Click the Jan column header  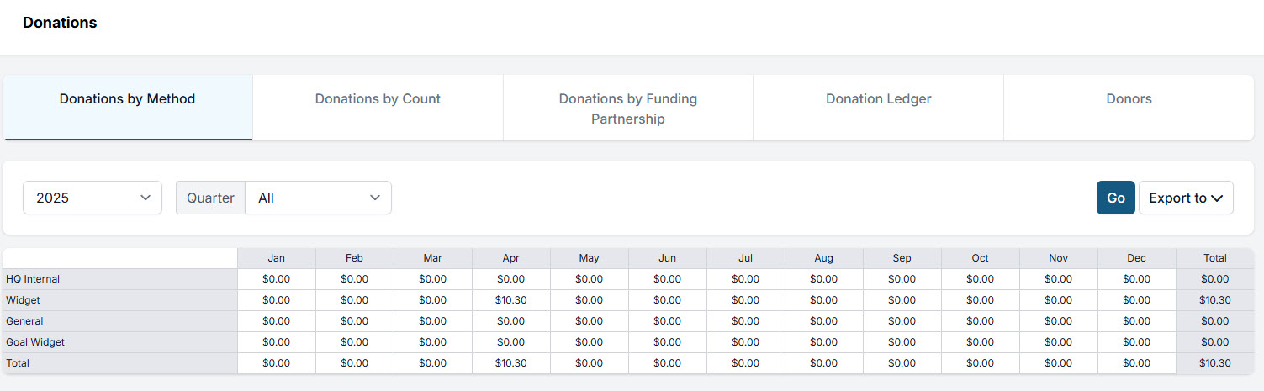pos(276,258)
